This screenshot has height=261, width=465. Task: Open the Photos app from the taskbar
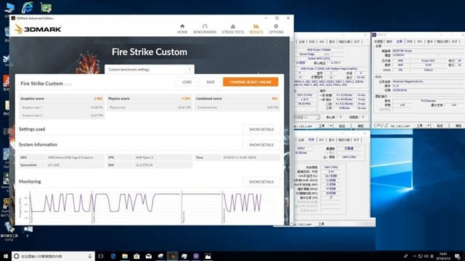(208, 256)
